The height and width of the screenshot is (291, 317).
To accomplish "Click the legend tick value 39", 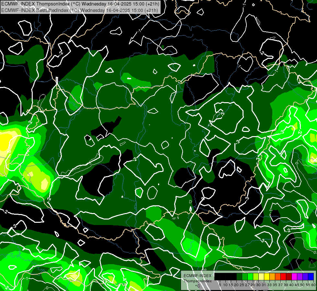I will (286, 285).
